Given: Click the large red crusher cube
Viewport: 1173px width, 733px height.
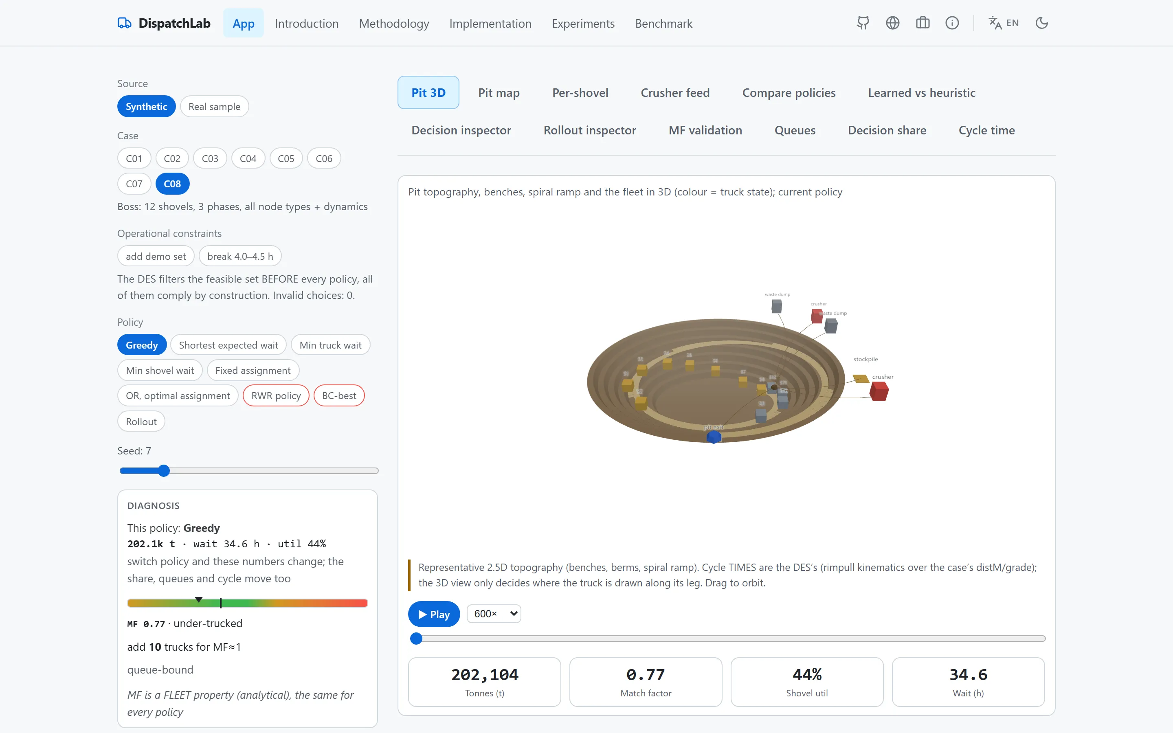Looking at the screenshot, I should coord(879,391).
